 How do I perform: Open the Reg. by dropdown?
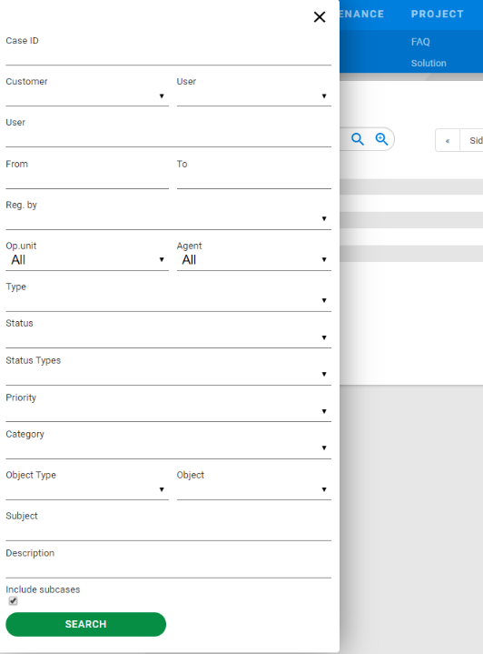[168, 219]
